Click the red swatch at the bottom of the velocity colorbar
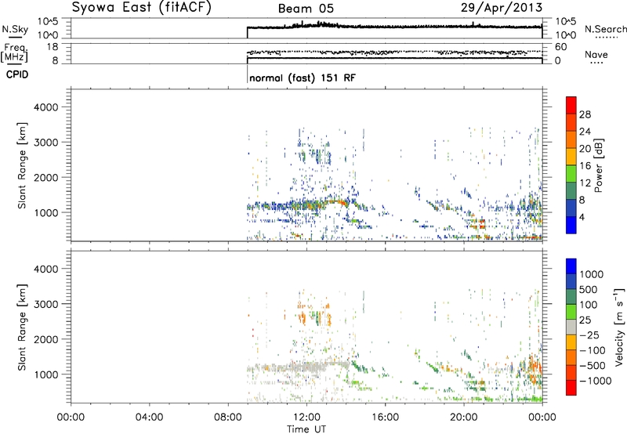This screenshot has height=434, width=627. click(x=571, y=388)
